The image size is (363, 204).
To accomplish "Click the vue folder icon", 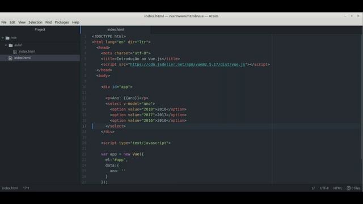I will [7, 38].
